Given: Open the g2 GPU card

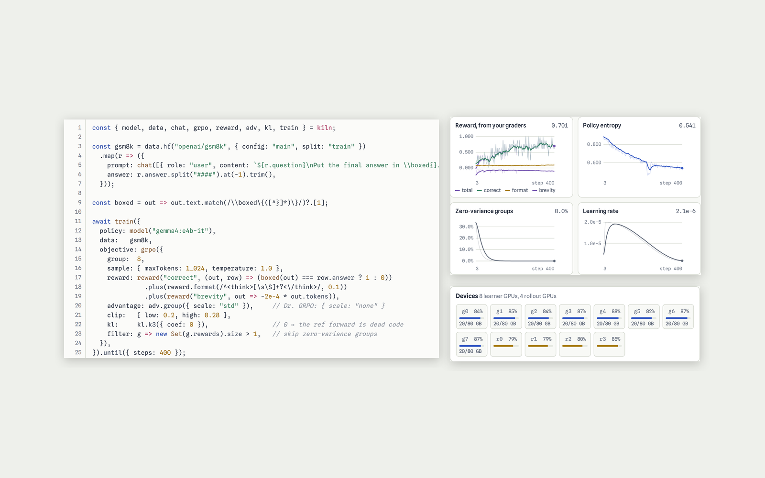Looking at the screenshot, I should click(540, 317).
